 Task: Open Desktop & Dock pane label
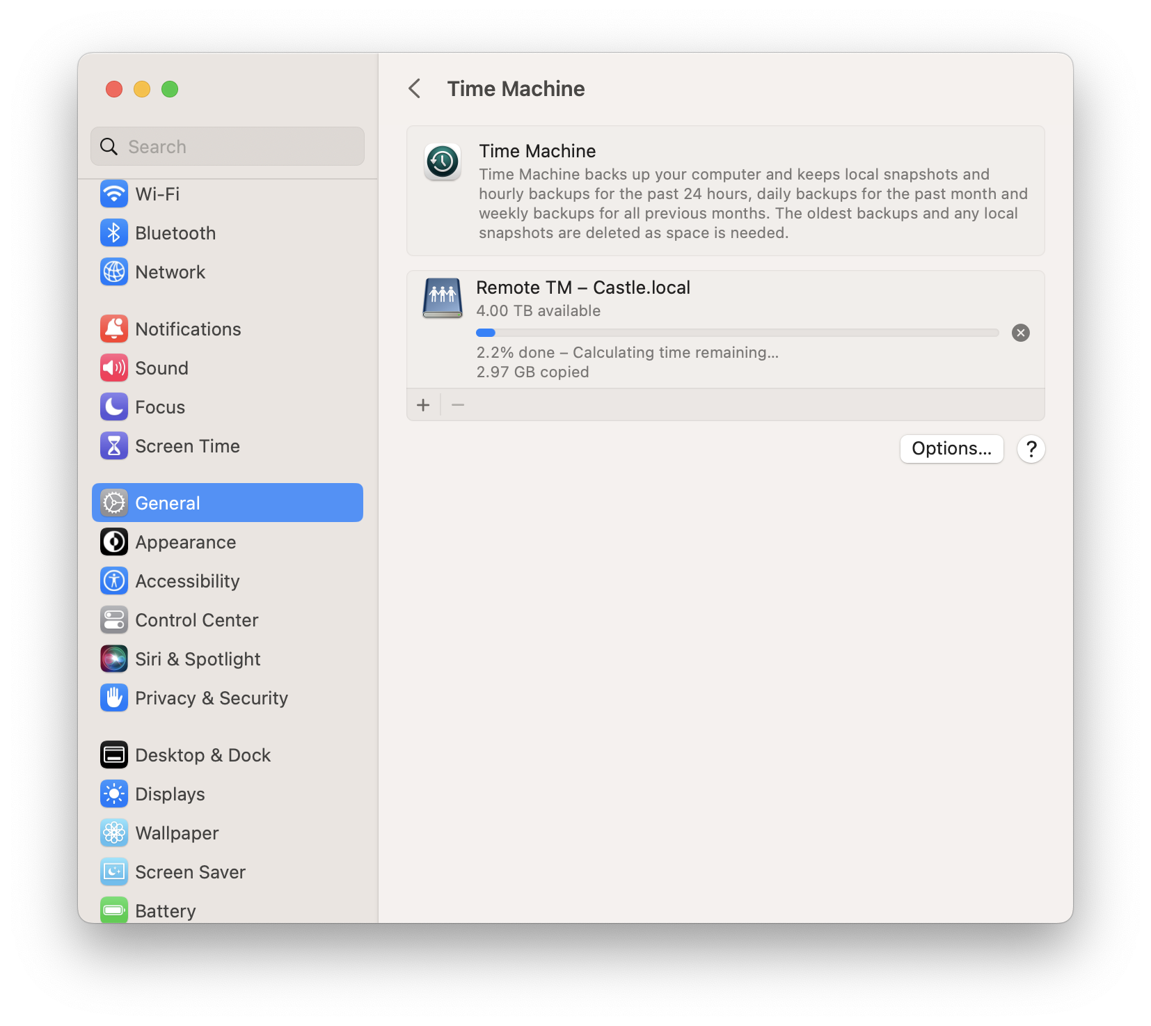203,755
